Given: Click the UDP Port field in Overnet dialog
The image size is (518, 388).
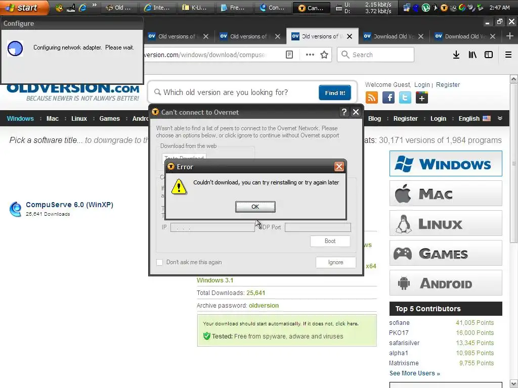Looking at the screenshot, I should pos(318,227).
